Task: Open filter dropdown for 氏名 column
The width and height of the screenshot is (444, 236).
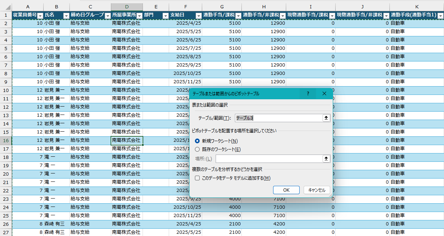Action: (x=66, y=16)
